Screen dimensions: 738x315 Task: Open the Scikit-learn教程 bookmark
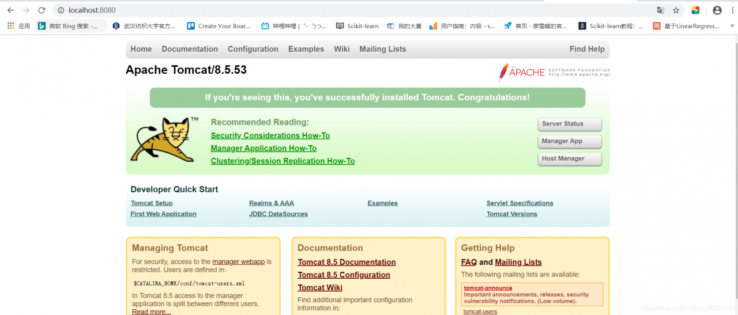[611, 26]
